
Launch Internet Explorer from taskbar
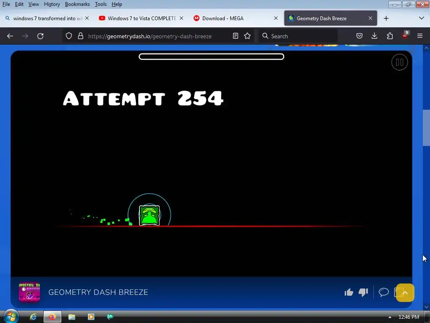click(x=33, y=317)
